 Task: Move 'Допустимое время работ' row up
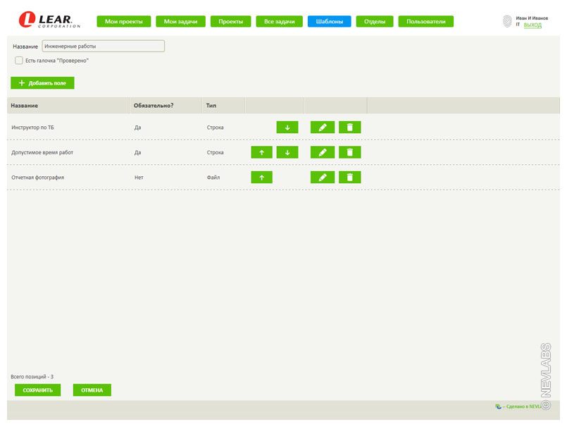[261, 152]
